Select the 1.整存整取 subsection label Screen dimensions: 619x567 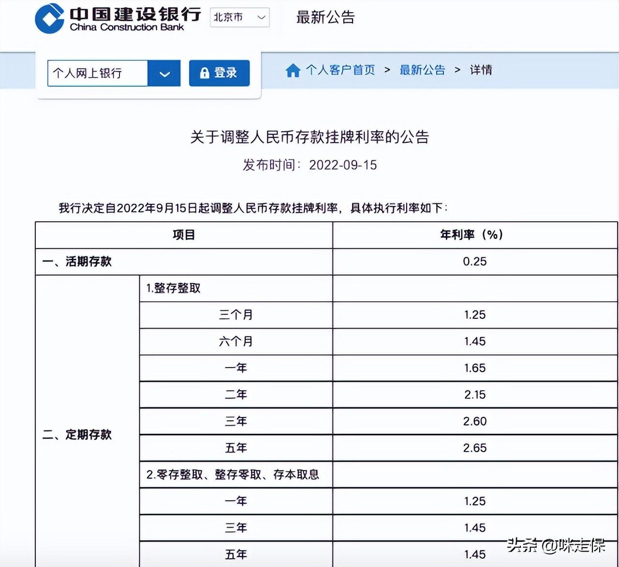point(173,288)
